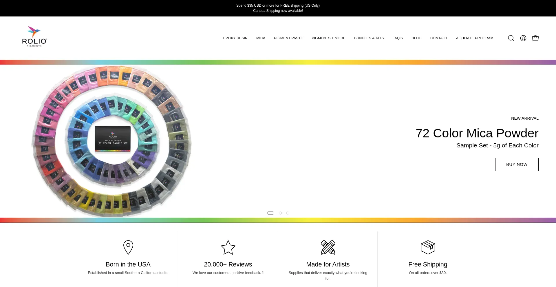Open the Affiliate Program page

pos(475,38)
